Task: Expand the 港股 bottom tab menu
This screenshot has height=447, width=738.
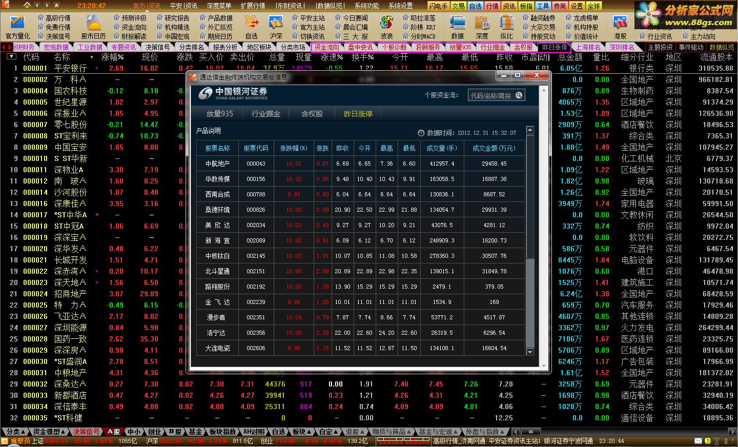Action: pos(355,432)
